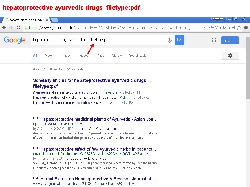The image size is (250, 187).
Task: Click Cited by 26 link
Action: point(84,128)
